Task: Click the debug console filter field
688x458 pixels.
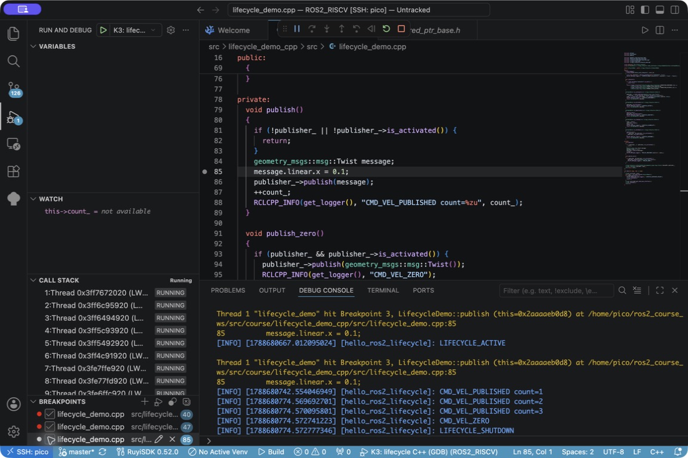Action: [556, 290]
